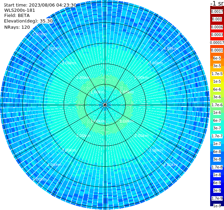The width and height of the screenshot is (224, 210).
Task: Click the 4.00km range label in lower-left quadrant
Action: (x=54, y=165)
